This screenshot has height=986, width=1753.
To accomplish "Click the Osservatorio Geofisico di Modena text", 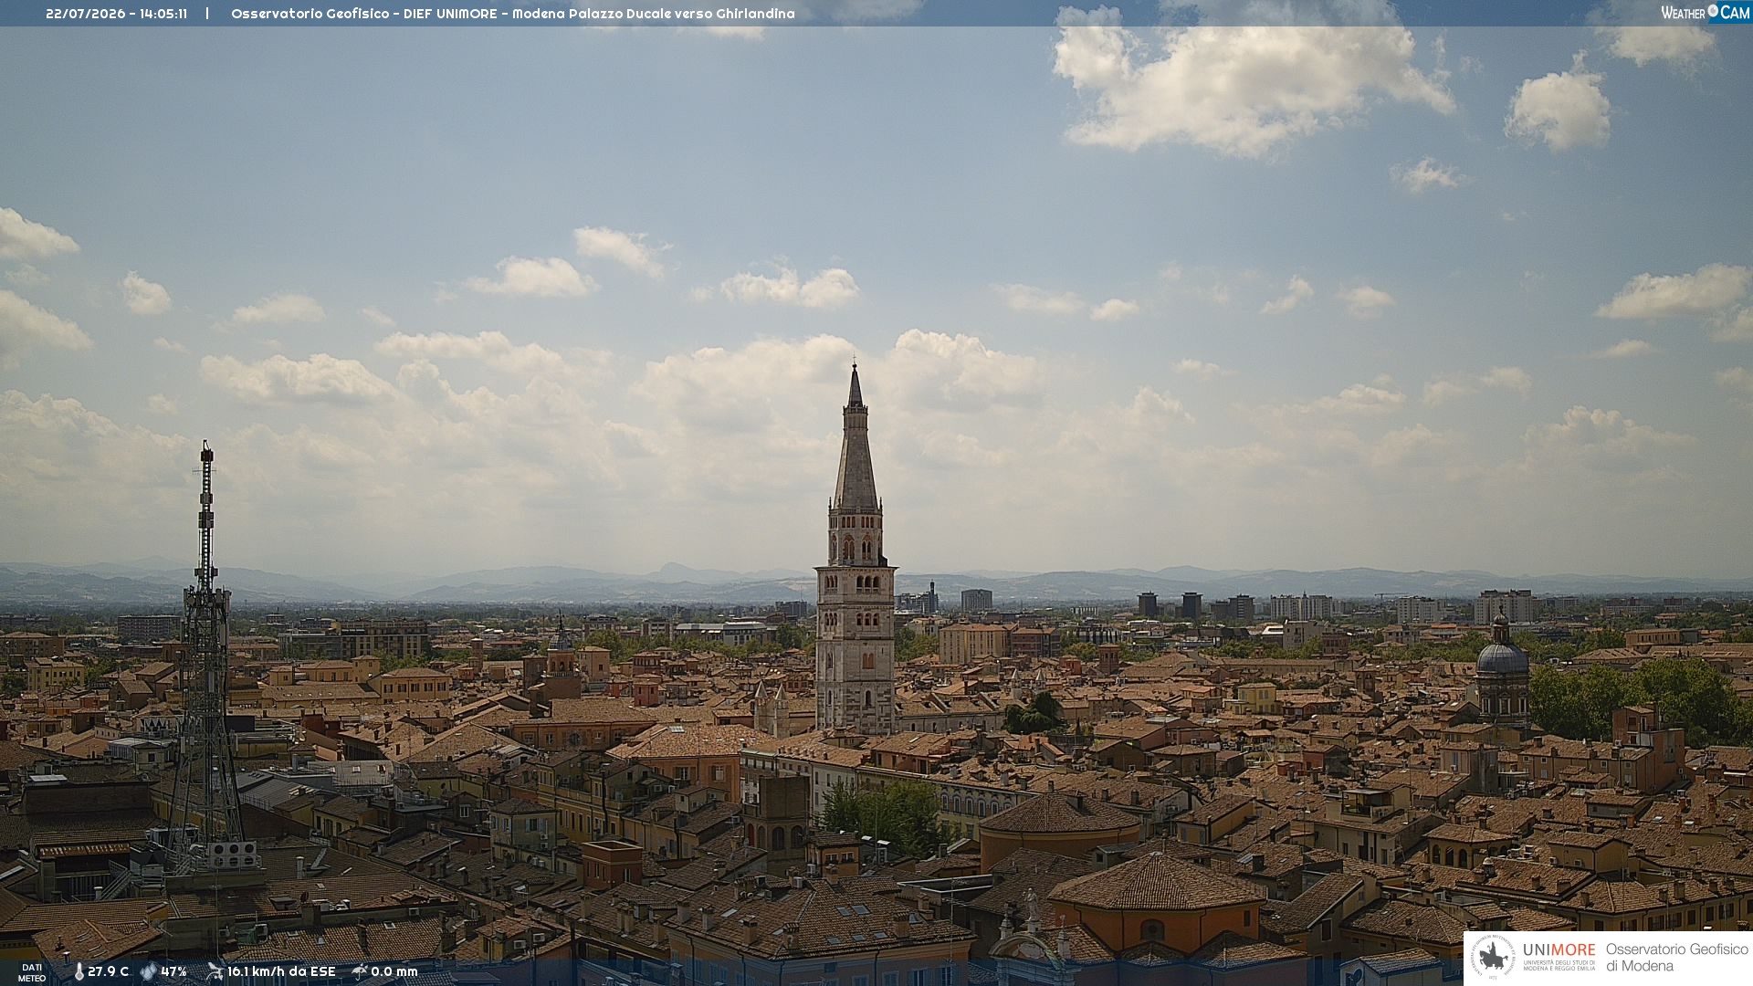I will click(1676, 958).
